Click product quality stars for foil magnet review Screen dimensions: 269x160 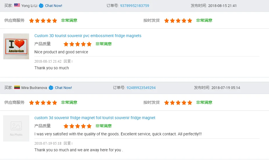pyautogui.click(x=77, y=126)
